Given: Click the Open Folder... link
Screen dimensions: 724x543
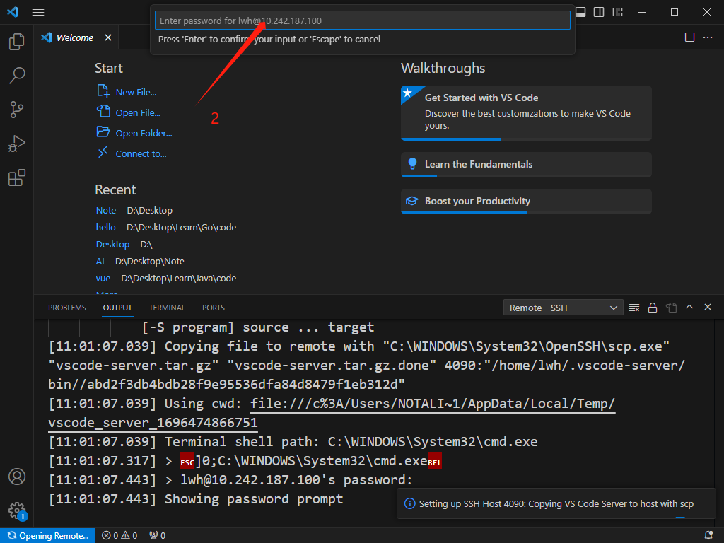Looking at the screenshot, I should coord(144,134).
